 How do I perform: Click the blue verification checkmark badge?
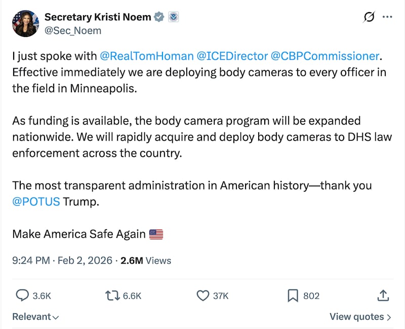click(158, 16)
